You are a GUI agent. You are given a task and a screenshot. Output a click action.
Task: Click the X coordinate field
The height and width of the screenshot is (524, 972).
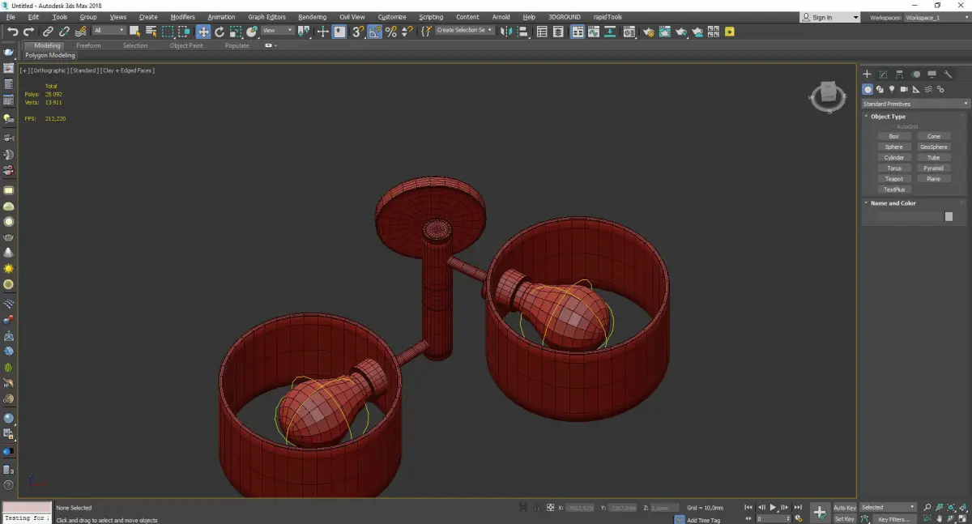tap(578, 508)
